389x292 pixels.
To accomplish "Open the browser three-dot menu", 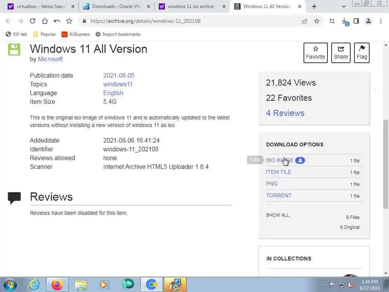I will [x=381, y=21].
